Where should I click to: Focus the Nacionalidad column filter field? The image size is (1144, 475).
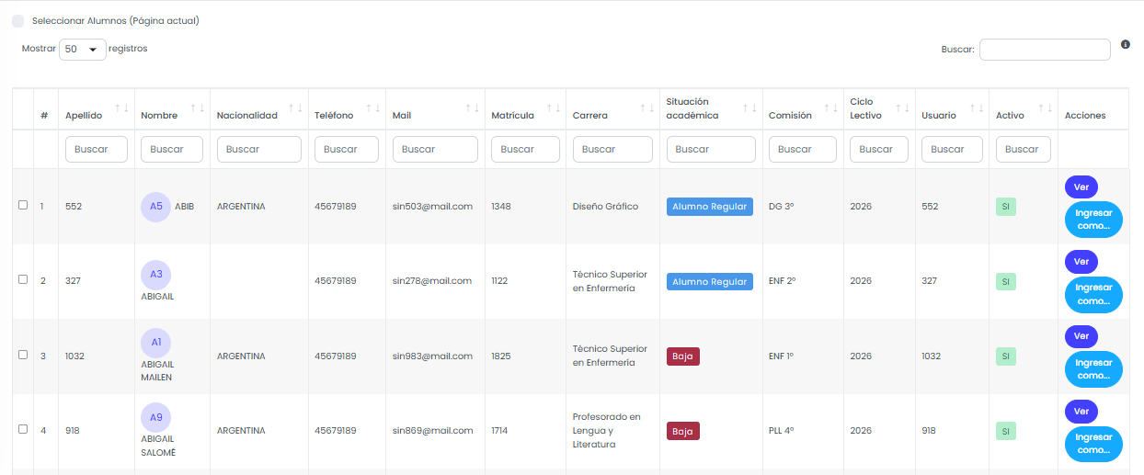point(259,149)
